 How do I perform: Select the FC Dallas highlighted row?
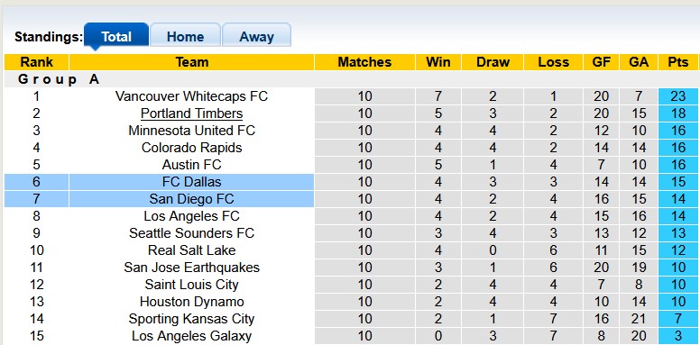(x=351, y=182)
